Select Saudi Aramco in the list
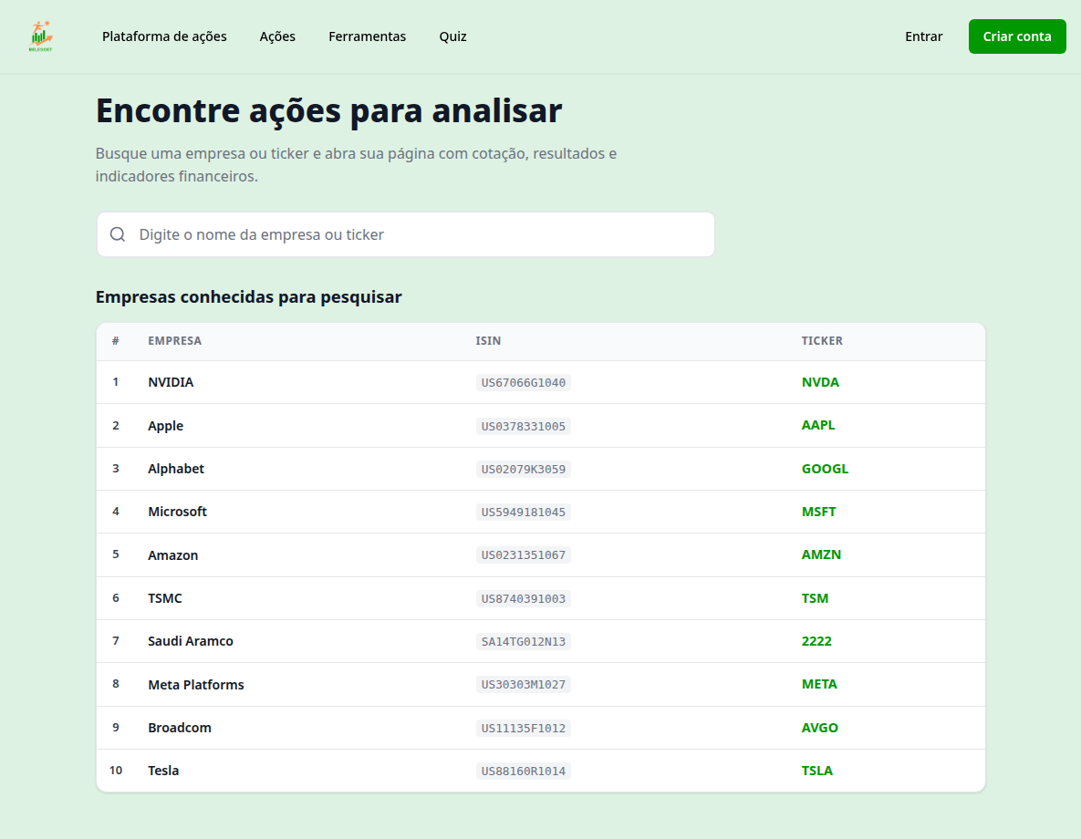This screenshot has width=1081, height=839. click(x=191, y=641)
